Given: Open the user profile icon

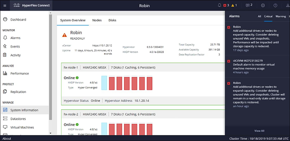Looking at the screenshot, I should (x=288, y=6).
